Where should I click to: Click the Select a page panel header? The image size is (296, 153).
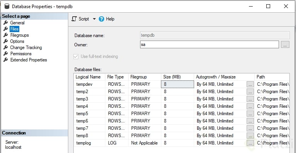point(34,16)
